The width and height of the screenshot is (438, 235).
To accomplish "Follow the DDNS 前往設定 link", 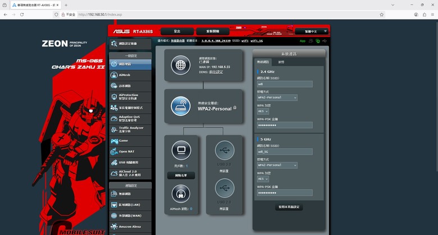I will click(216, 72).
